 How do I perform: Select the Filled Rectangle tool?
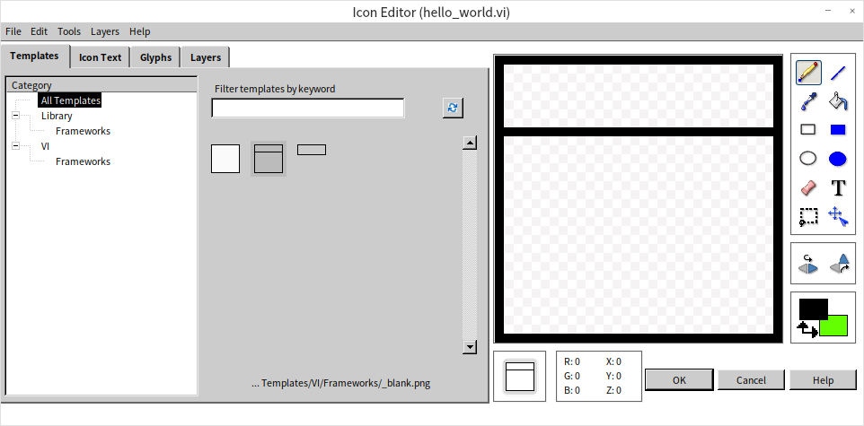[838, 129]
